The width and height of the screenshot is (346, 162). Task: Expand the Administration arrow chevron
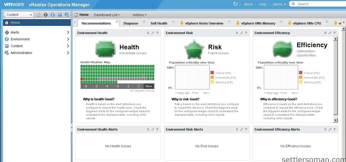68,53
